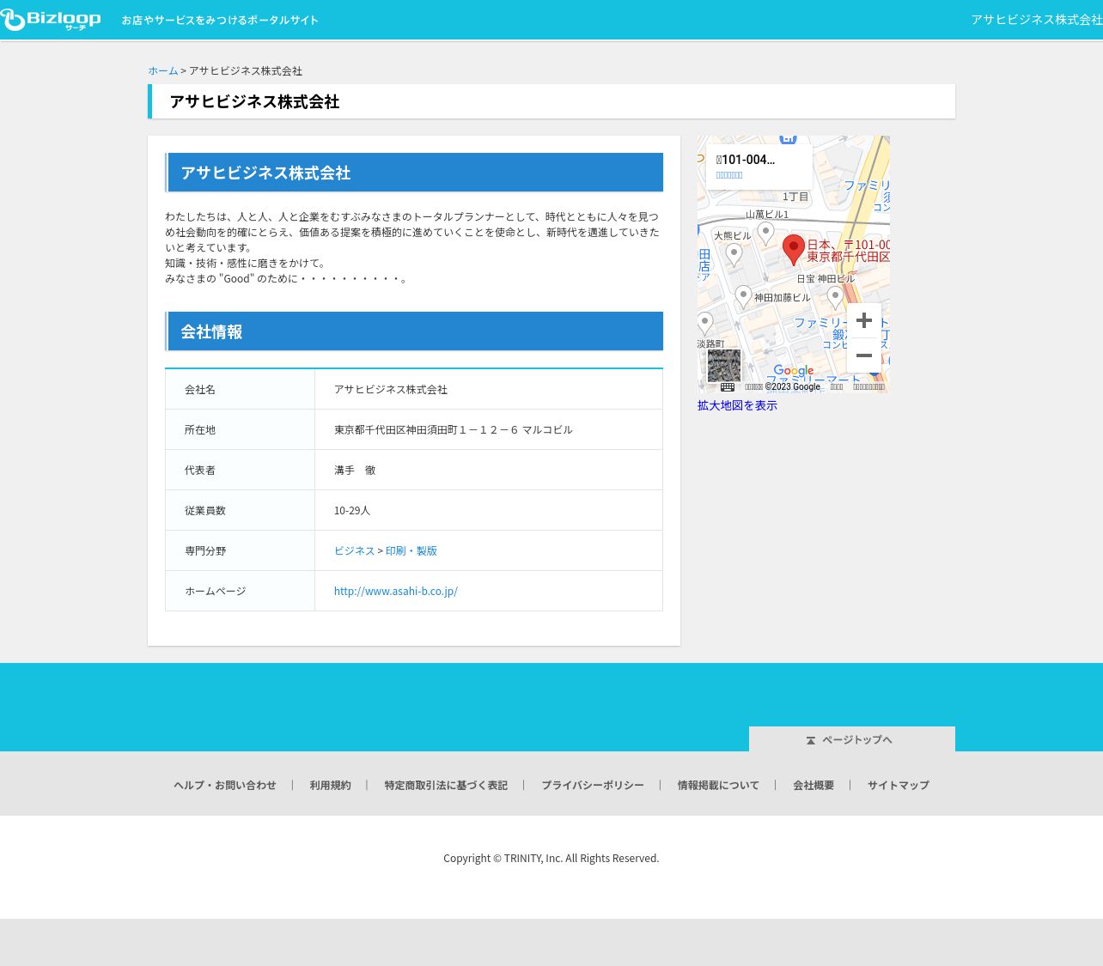This screenshot has width=1103, height=966.
Task: Click the gray map marker near 大熊ビル
Action: coord(734,253)
